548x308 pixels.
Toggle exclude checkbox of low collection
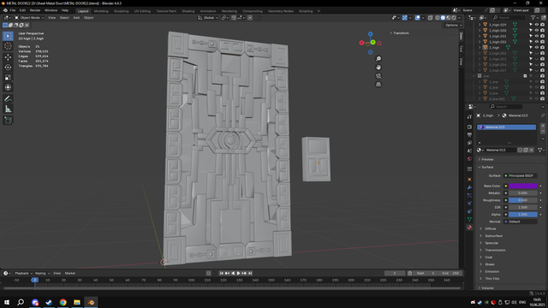click(x=525, y=76)
